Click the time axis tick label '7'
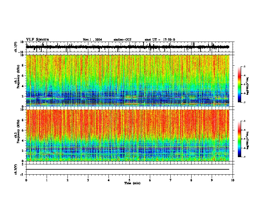The width and height of the screenshot is (262, 202). pyautogui.click(x=171, y=180)
